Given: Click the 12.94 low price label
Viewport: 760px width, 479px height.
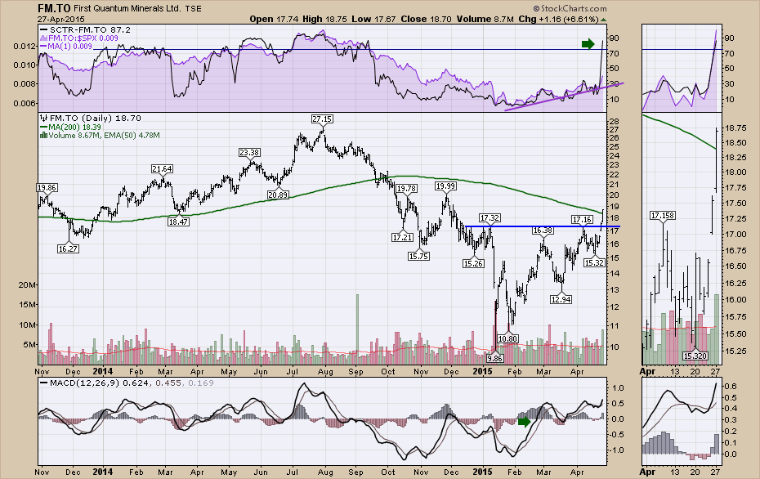Looking at the screenshot, I should pos(561,300).
